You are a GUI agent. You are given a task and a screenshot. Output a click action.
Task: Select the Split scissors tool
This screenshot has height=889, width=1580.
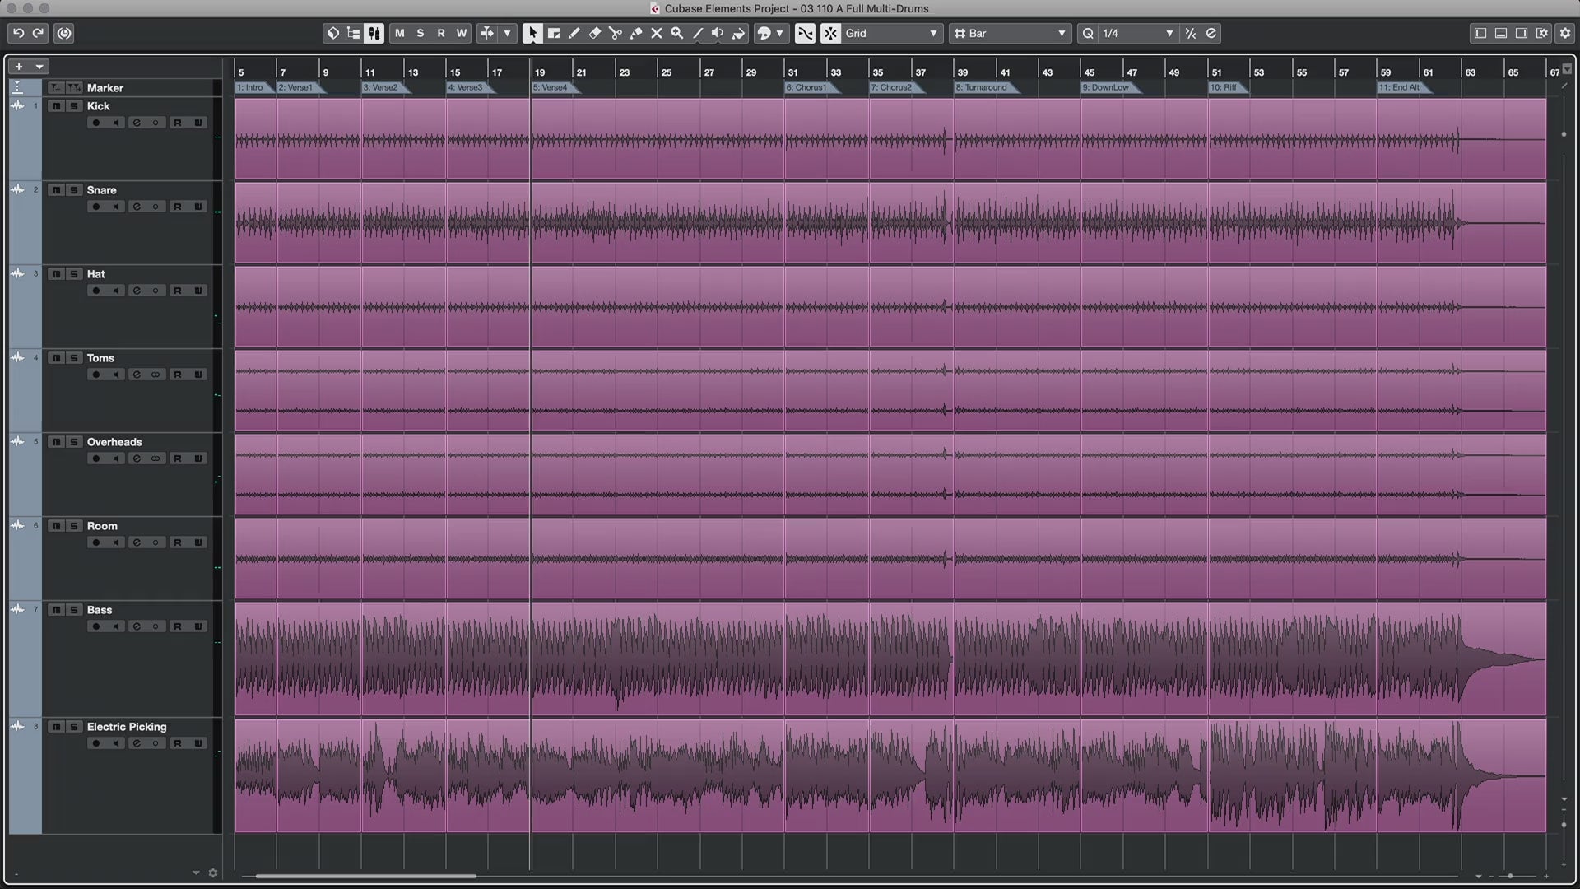(x=616, y=33)
